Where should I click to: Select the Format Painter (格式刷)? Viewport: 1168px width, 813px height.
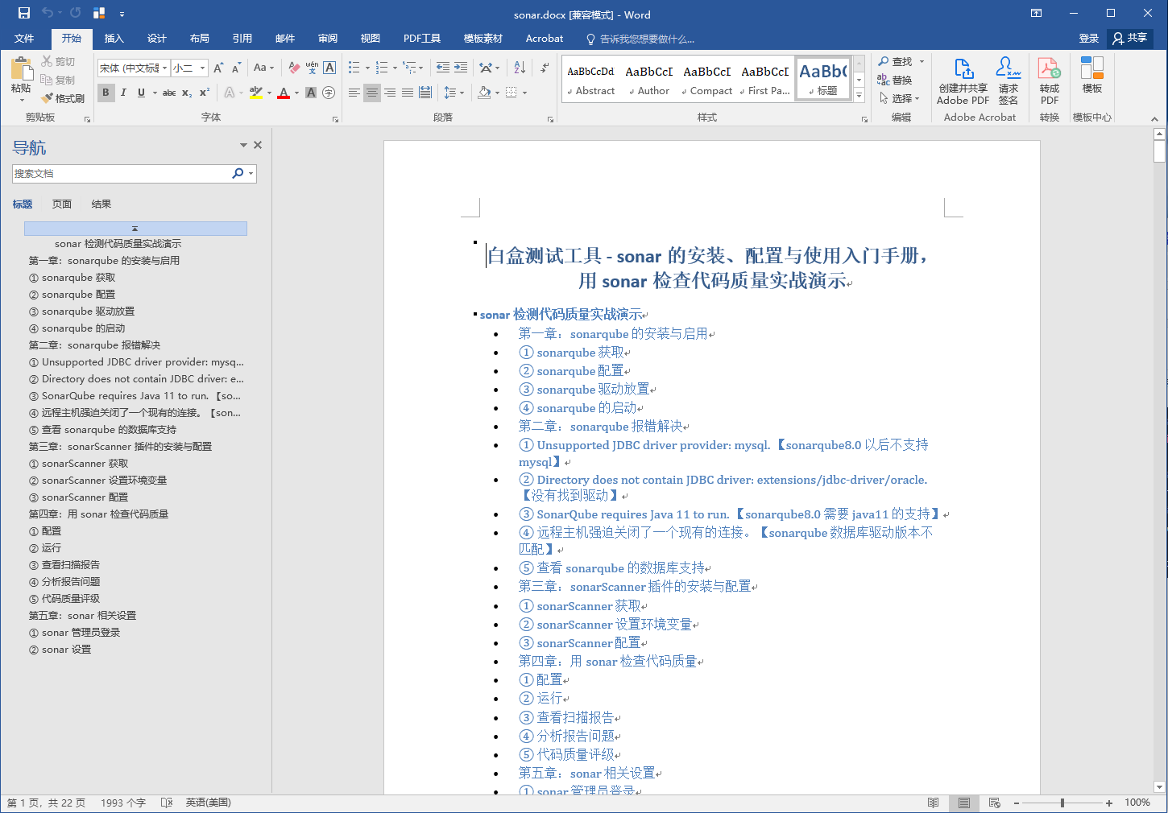(x=63, y=98)
